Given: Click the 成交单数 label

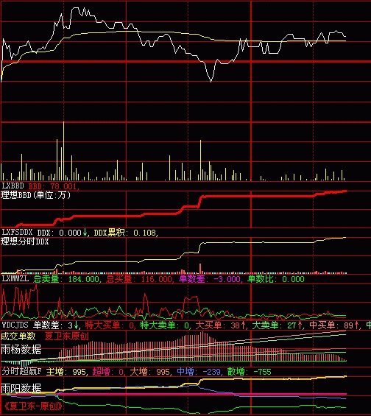Looking at the screenshot, I should (x=18, y=336).
